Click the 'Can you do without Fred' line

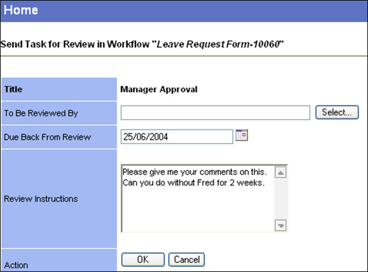pos(194,183)
